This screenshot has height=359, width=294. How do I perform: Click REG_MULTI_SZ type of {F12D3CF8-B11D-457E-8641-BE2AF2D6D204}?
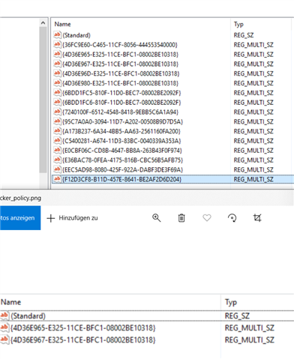coord(253,179)
